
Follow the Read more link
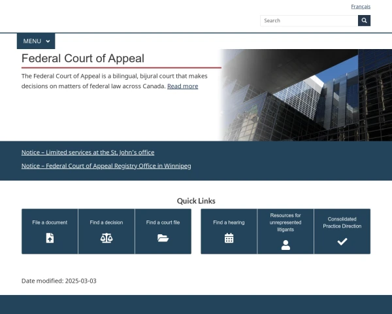(x=182, y=86)
